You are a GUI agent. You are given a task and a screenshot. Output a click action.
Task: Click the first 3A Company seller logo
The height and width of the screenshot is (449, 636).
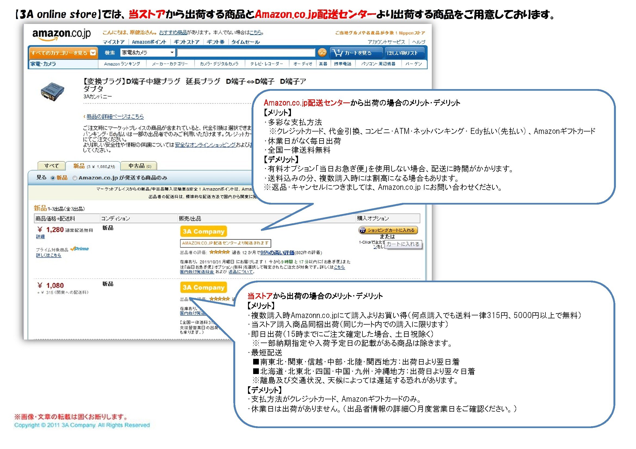(x=203, y=231)
